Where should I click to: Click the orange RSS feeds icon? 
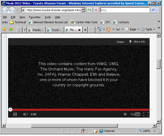click(x=108, y=30)
